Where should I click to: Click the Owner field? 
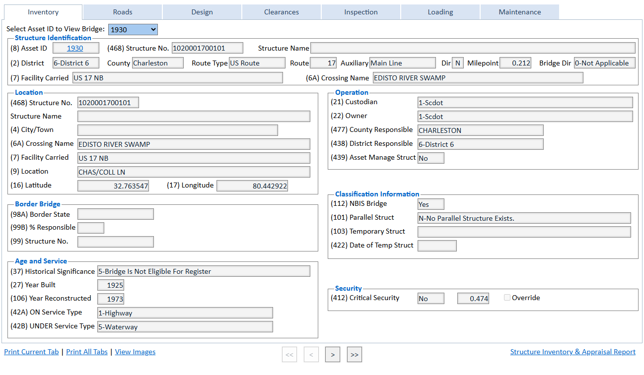[x=525, y=117]
